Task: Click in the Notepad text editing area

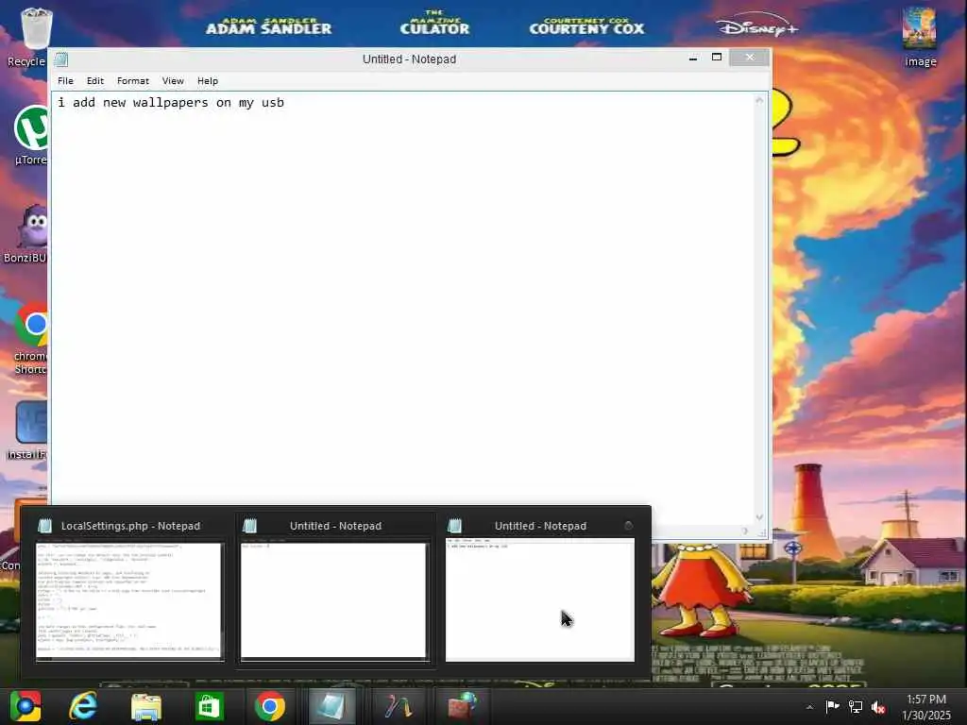Action: [x=404, y=309]
